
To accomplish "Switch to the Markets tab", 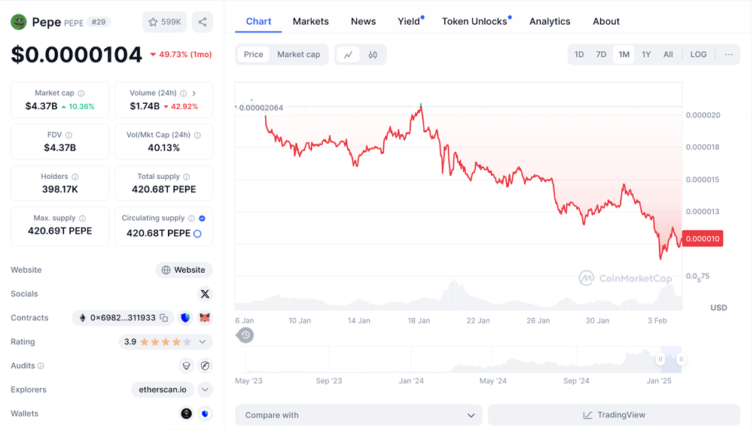I will 310,21.
